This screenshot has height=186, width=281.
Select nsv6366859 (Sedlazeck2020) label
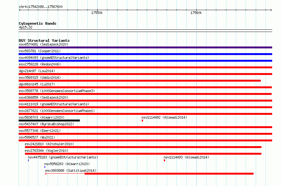coord(44,97)
